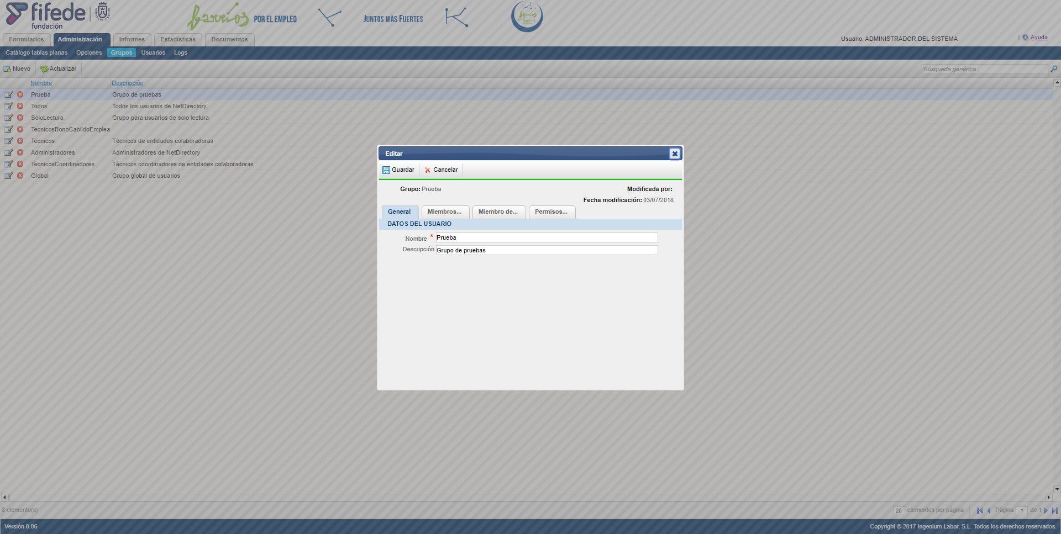This screenshot has height=534, width=1061.
Task: Close the Editar dialog
Action: pyautogui.click(x=675, y=154)
